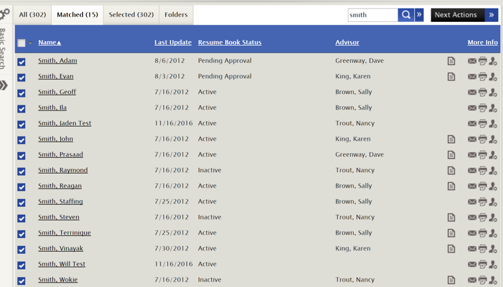View Smith, John's resume document icon

(451, 139)
